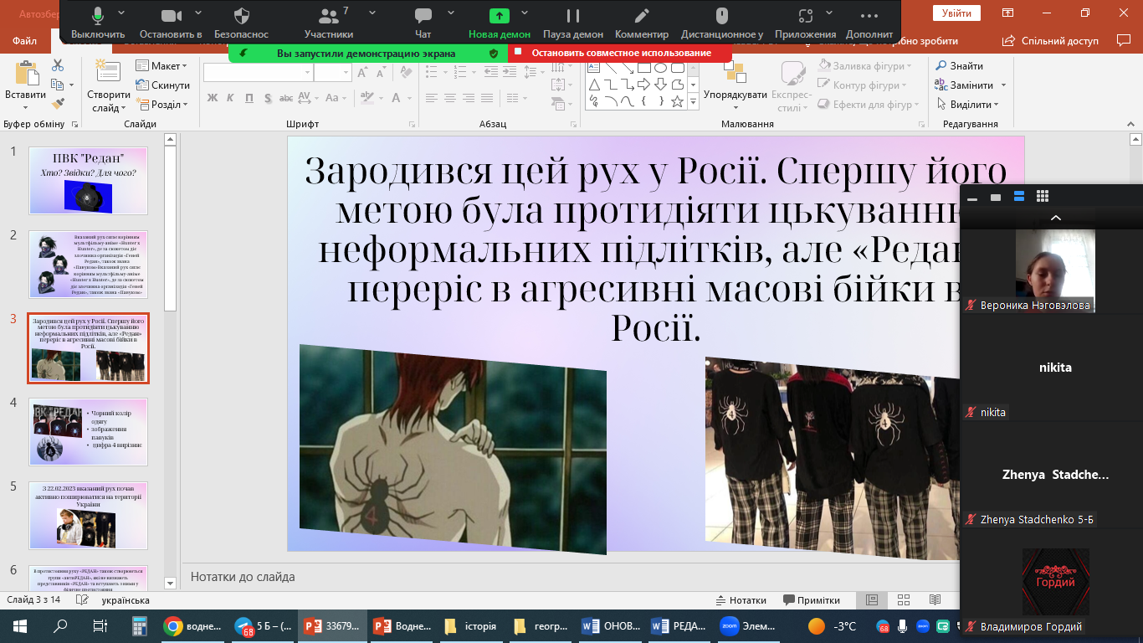Screen dimensions: 1143x643
Task: Toggle Нотатки notes pane in status bar
Action: click(x=741, y=600)
